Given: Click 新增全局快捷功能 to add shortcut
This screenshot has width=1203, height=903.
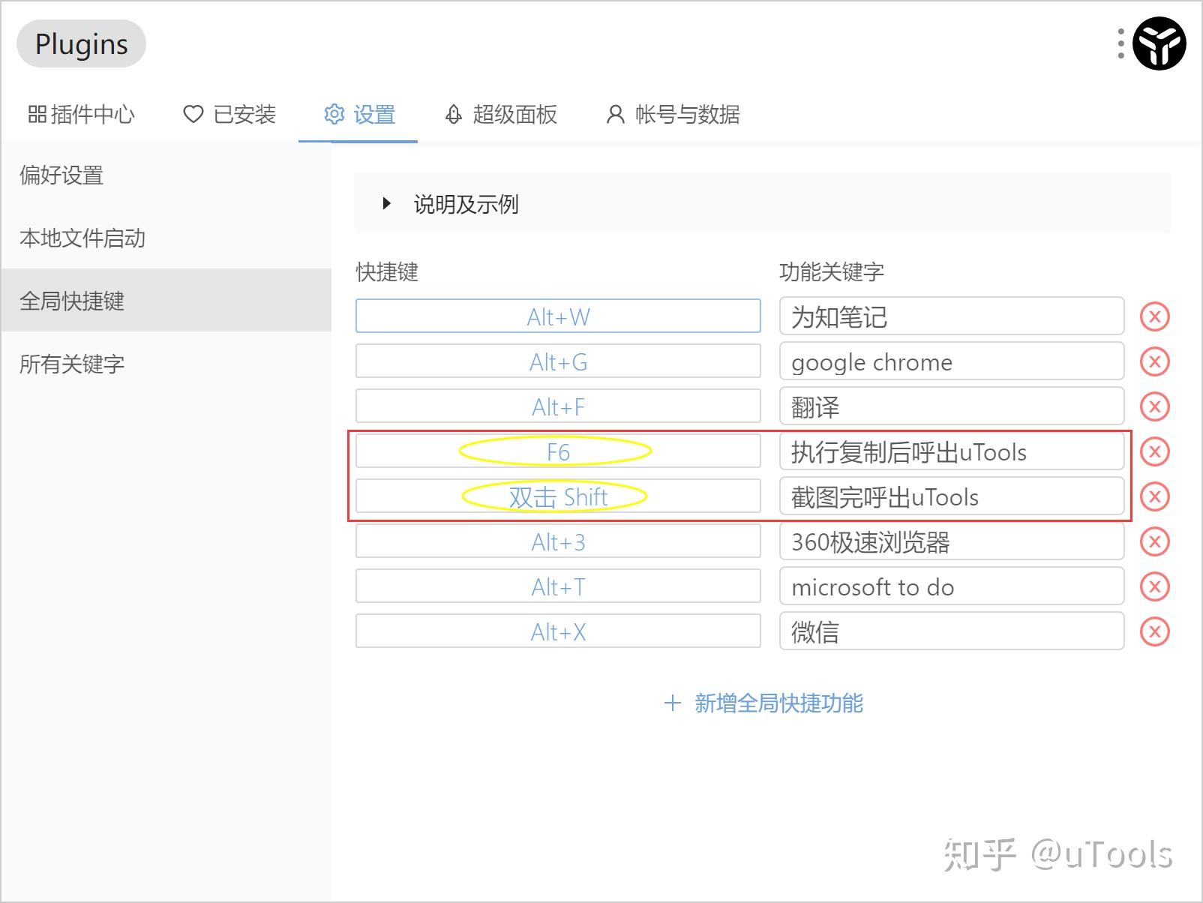Looking at the screenshot, I should (763, 703).
